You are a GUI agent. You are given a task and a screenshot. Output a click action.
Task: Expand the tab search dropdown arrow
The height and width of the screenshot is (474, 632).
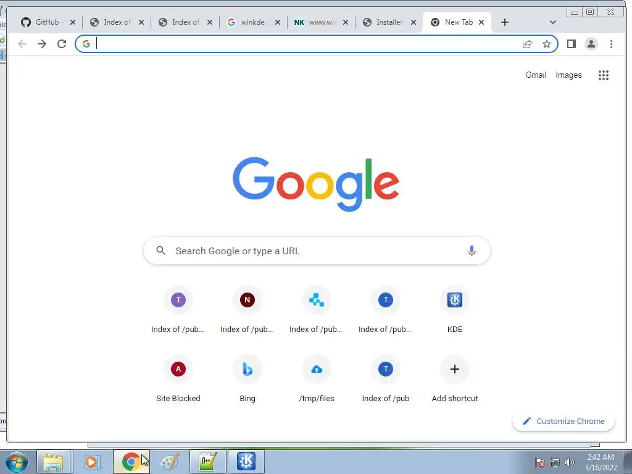[552, 22]
